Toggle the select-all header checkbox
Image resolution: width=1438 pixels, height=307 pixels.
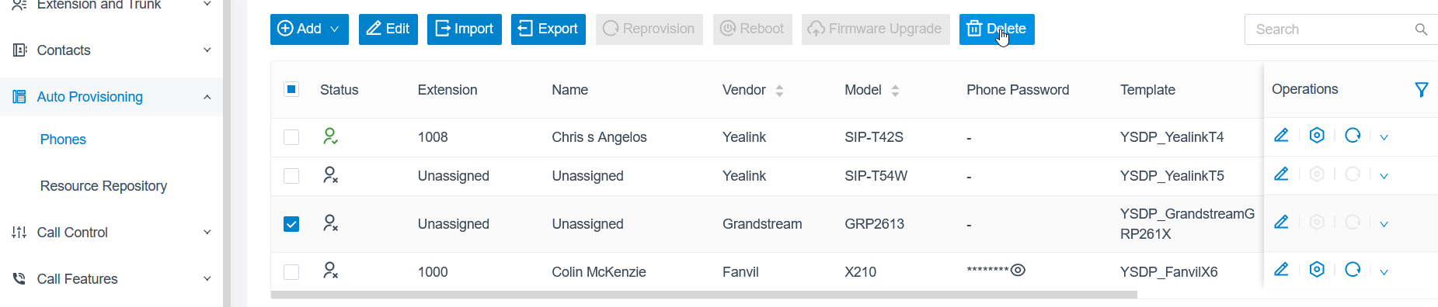(x=291, y=89)
